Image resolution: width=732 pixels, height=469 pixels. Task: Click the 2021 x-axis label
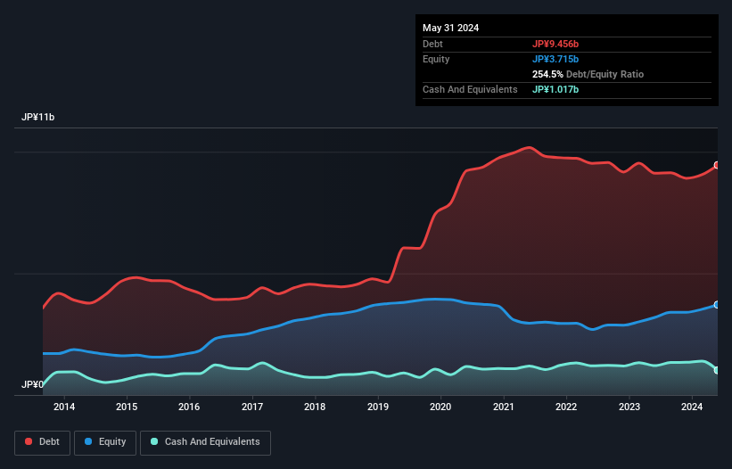coord(503,407)
